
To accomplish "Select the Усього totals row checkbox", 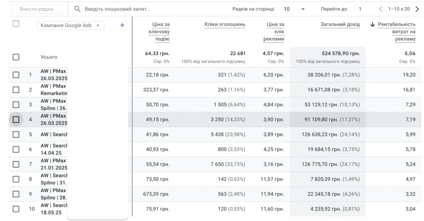I will click(16, 57).
